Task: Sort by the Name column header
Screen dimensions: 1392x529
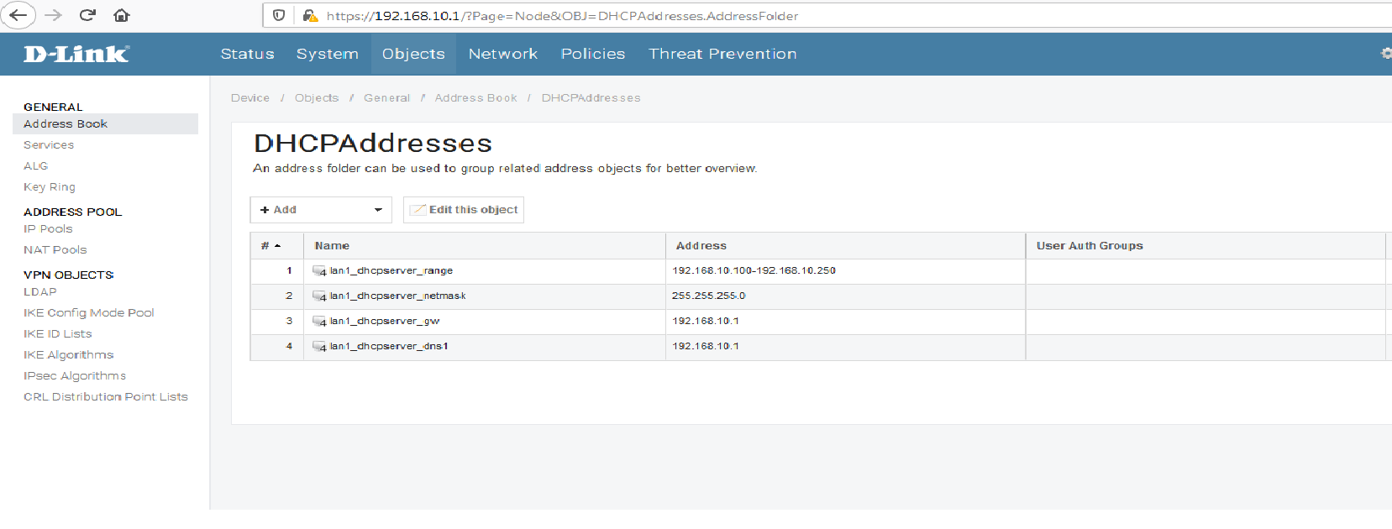Action: pos(333,246)
